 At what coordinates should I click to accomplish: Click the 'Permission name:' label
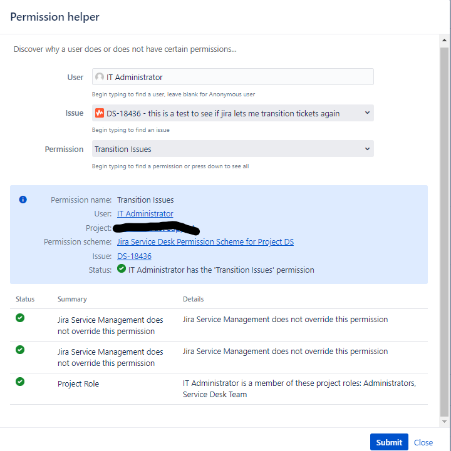click(81, 200)
